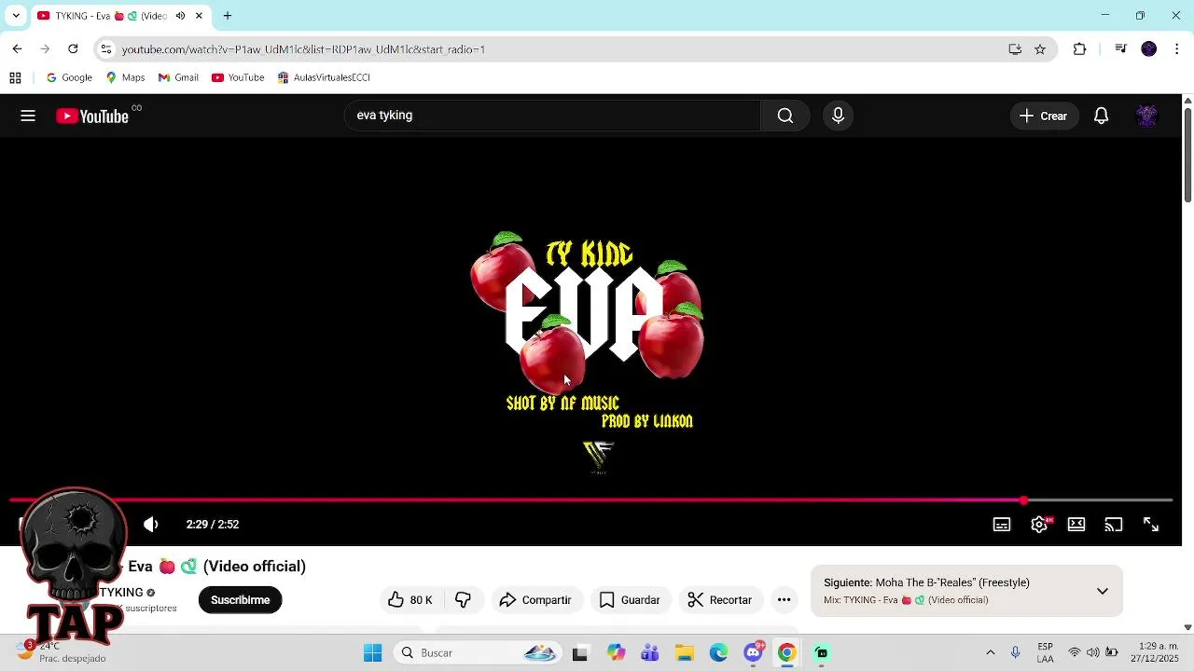
Task: Run search with magnifier button
Action: pyautogui.click(x=785, y=116)
